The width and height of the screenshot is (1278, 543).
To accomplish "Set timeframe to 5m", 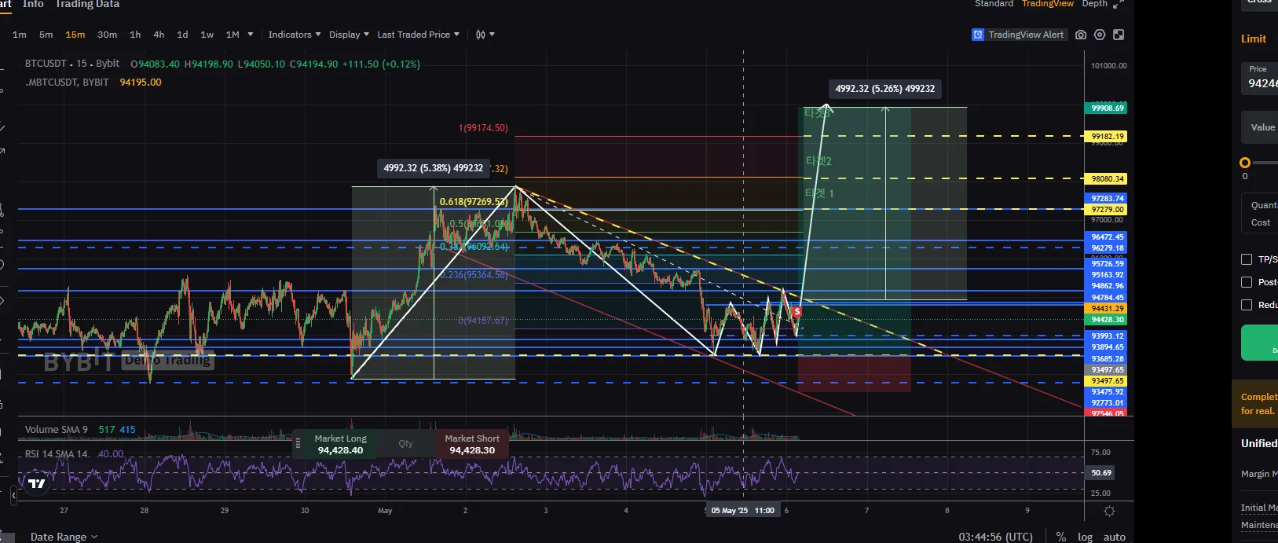I will coord(46,35).
